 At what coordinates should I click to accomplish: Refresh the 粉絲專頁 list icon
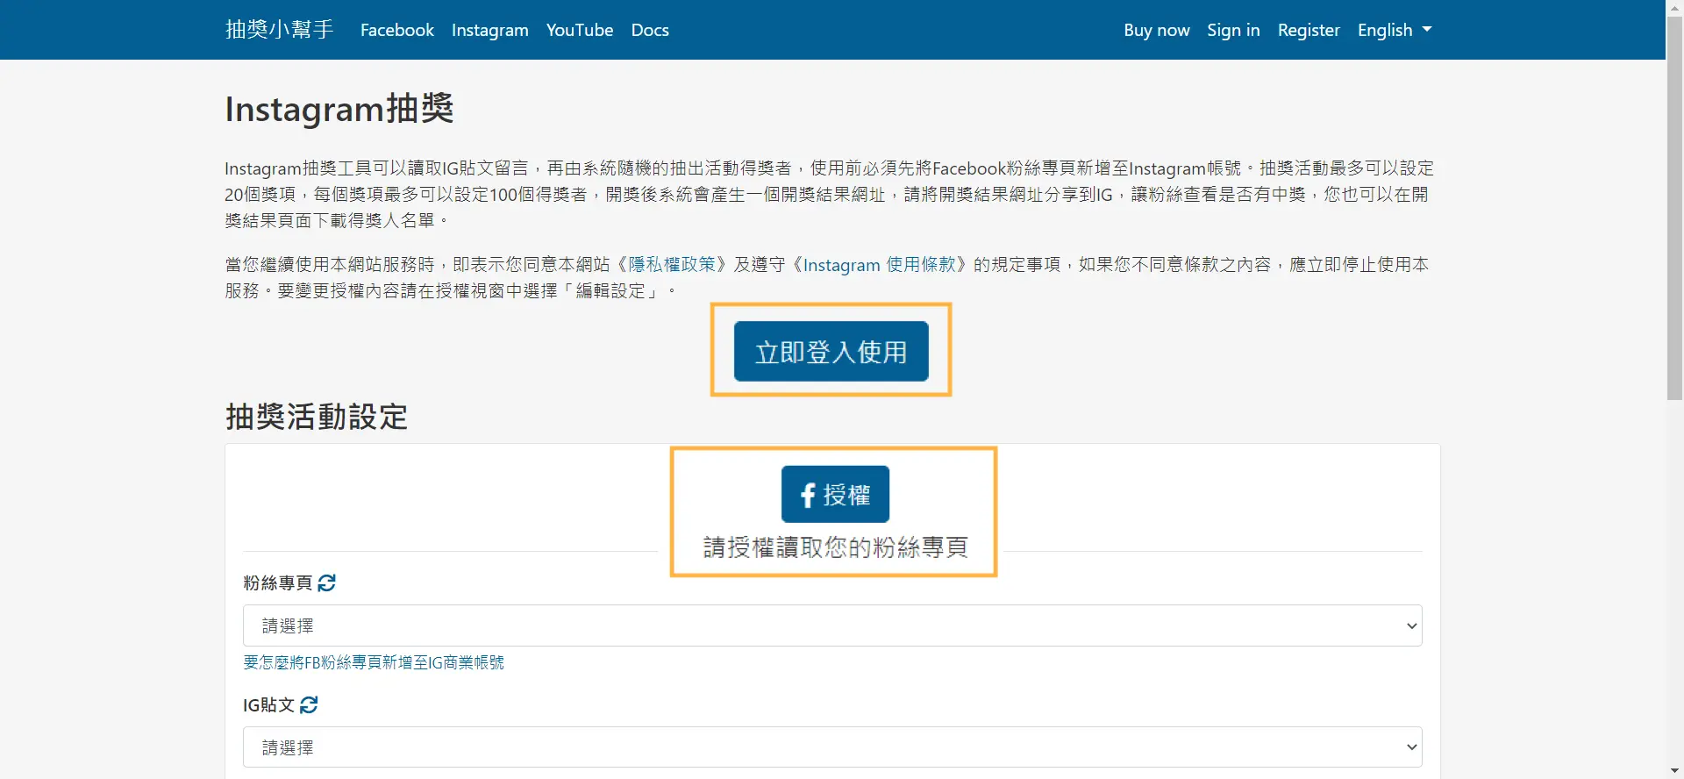(327, 582)
